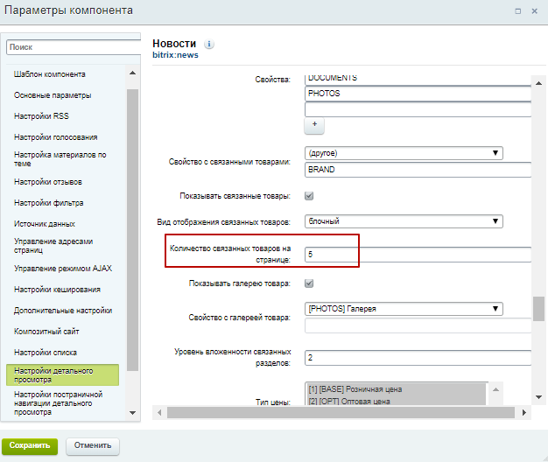Viewport: 548px width, 462px height.
Task: Click the DOCUMENTS property field
Action: 418,80
